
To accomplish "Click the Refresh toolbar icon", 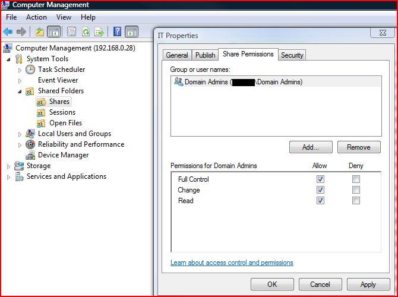I will 86,32.
